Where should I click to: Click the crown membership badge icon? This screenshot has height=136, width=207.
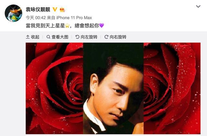62,9
